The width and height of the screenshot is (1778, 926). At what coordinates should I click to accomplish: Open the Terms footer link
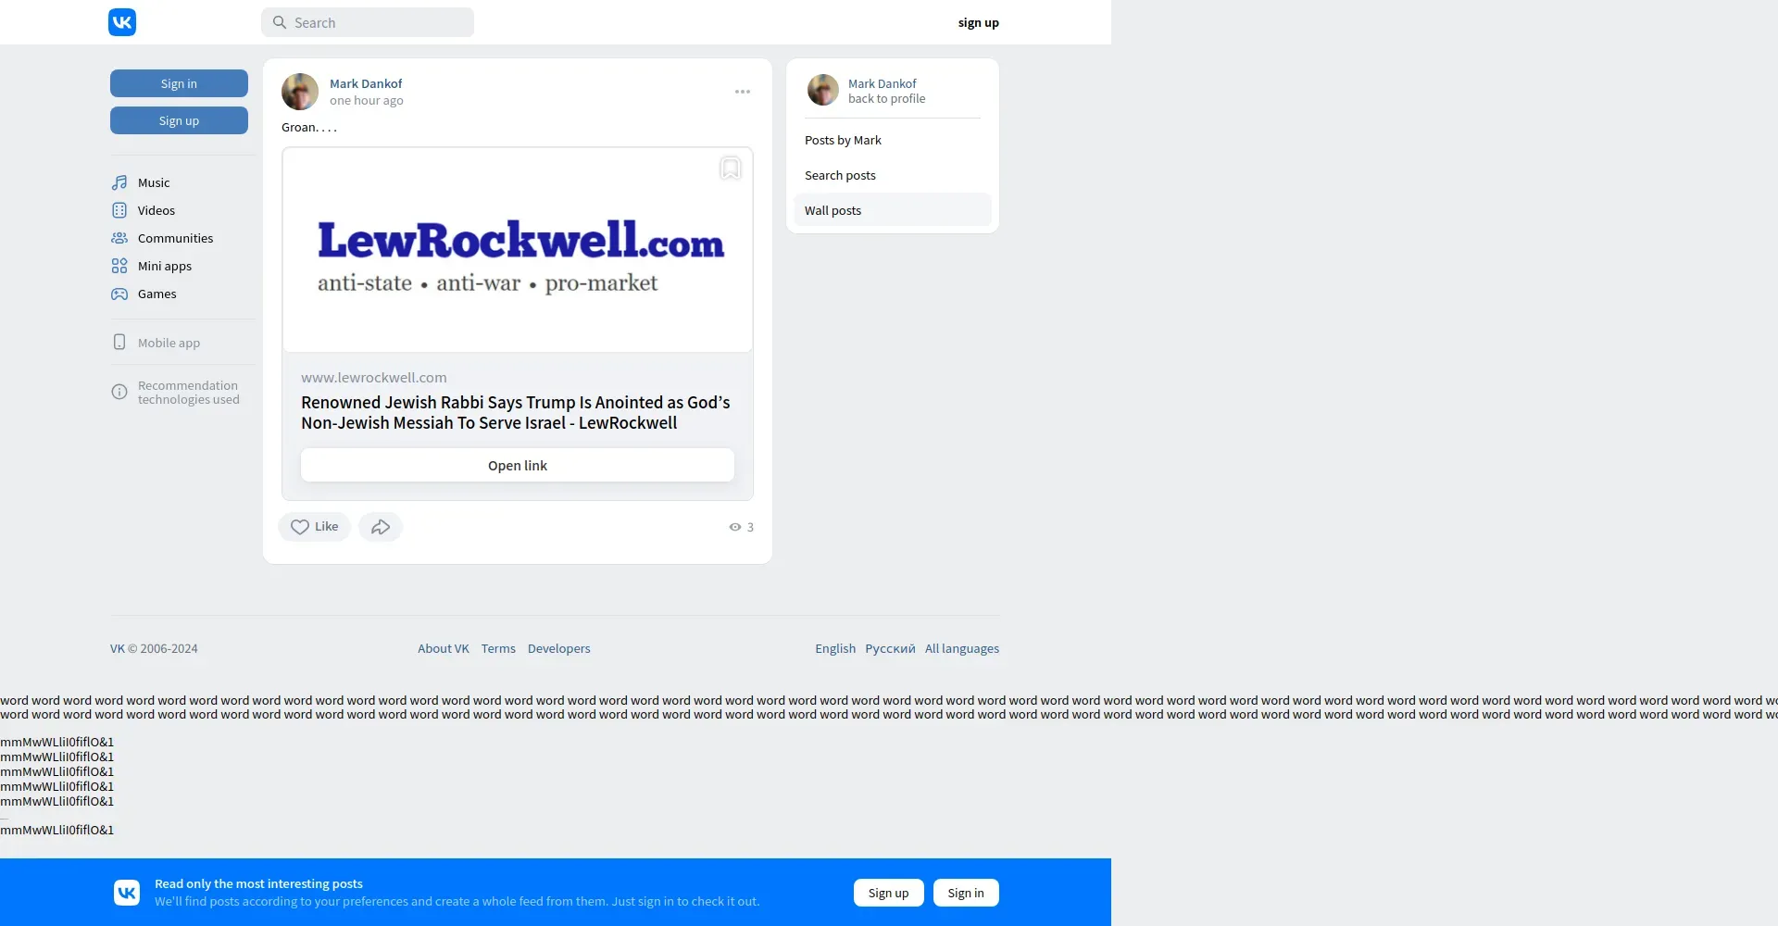pos(498,648)
